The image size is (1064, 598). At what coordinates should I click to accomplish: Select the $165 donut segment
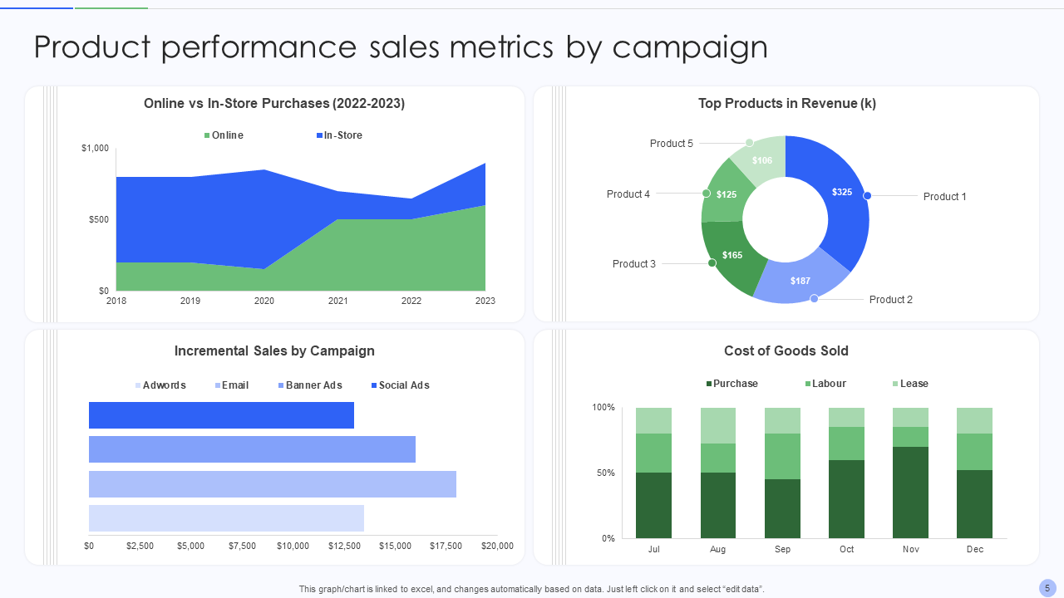click(x=731, y=255)
